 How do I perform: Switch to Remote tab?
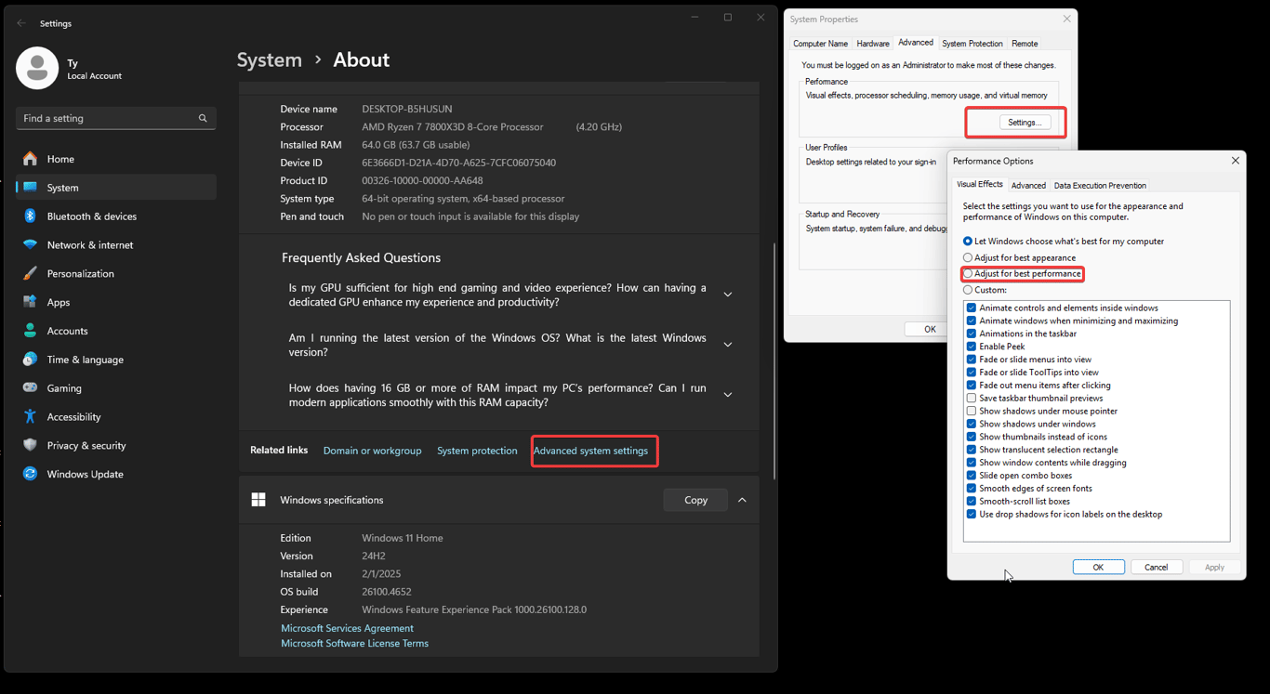tap(1025, 44)
